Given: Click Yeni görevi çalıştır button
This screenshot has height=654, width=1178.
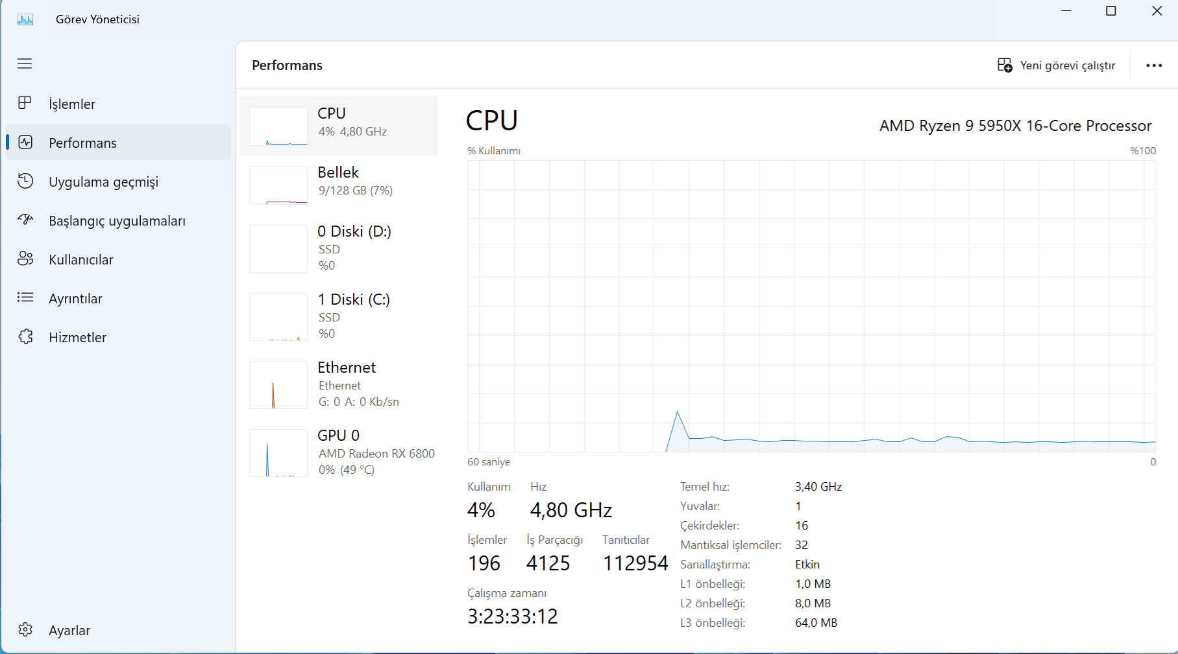Looking at the screenshot, I should pyautogui.click(x=1057, y=65).
